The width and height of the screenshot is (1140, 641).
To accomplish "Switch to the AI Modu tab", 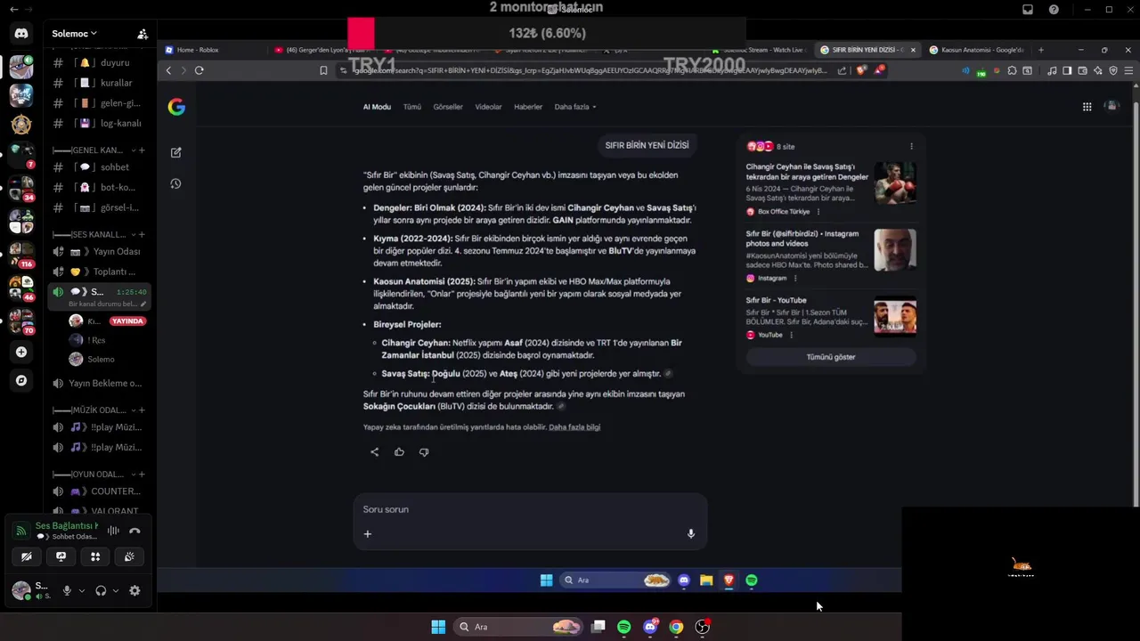I will click(377, 107).
